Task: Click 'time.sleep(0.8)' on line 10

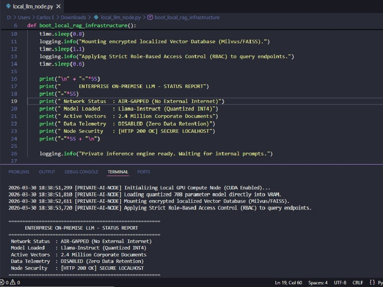Action: [62, 34]
